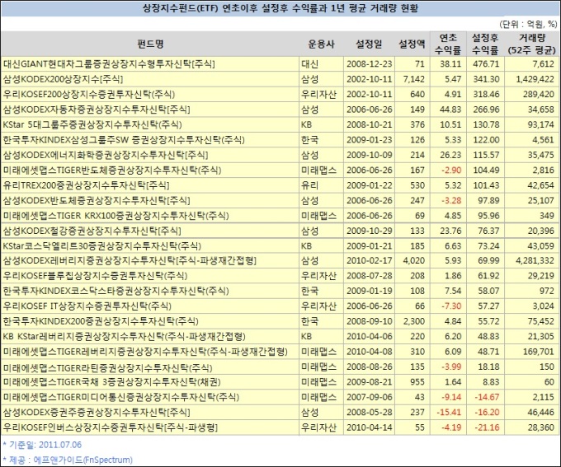Select the 펀드명 column header
This screenshot has height=467, width=561.
click(151, 44)
